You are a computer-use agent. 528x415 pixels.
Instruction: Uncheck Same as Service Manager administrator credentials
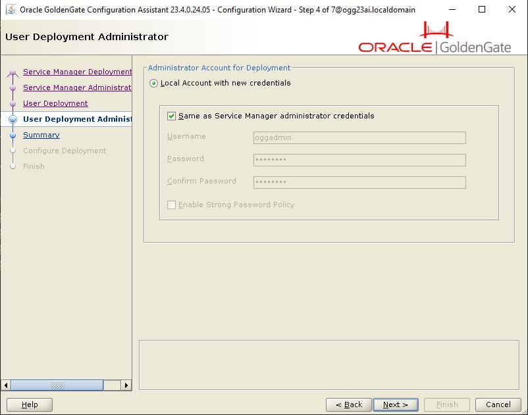click(x=171, y=116)
